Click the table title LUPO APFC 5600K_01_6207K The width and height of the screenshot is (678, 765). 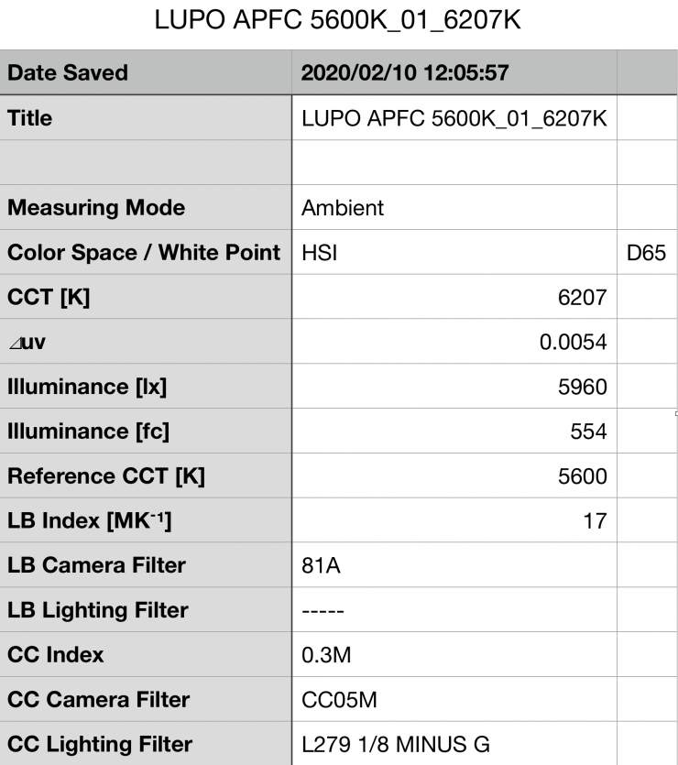pos(339,21)
